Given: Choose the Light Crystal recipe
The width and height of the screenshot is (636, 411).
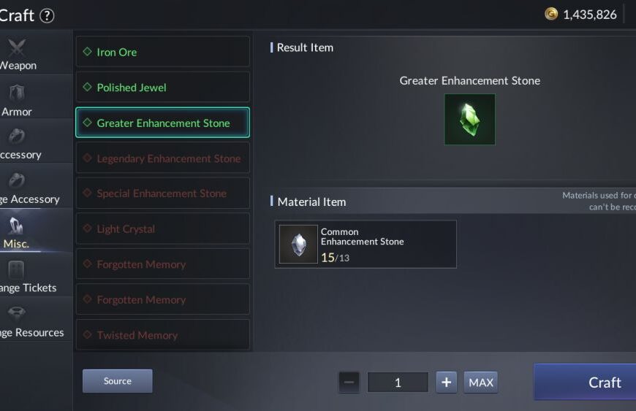Looking at the screenshot, I should tap(162, 228).
